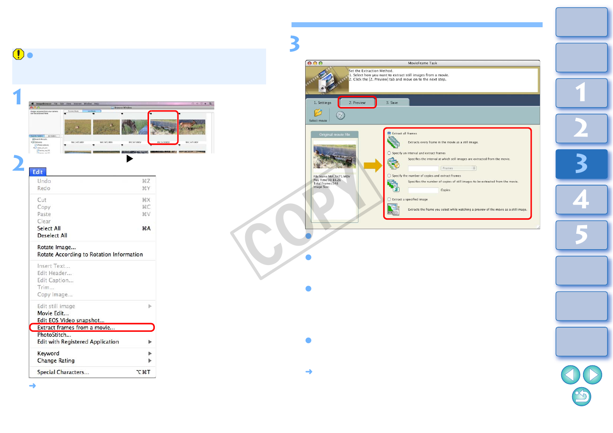The height and width of the screenshot is (433, 613).
Task: Click the Copies number input field
Action: [x=423, y=190]
